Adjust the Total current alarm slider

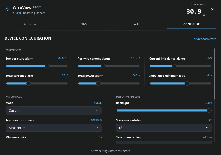point(37,83)
